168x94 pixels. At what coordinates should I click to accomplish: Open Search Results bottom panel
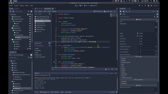[55, 92]
